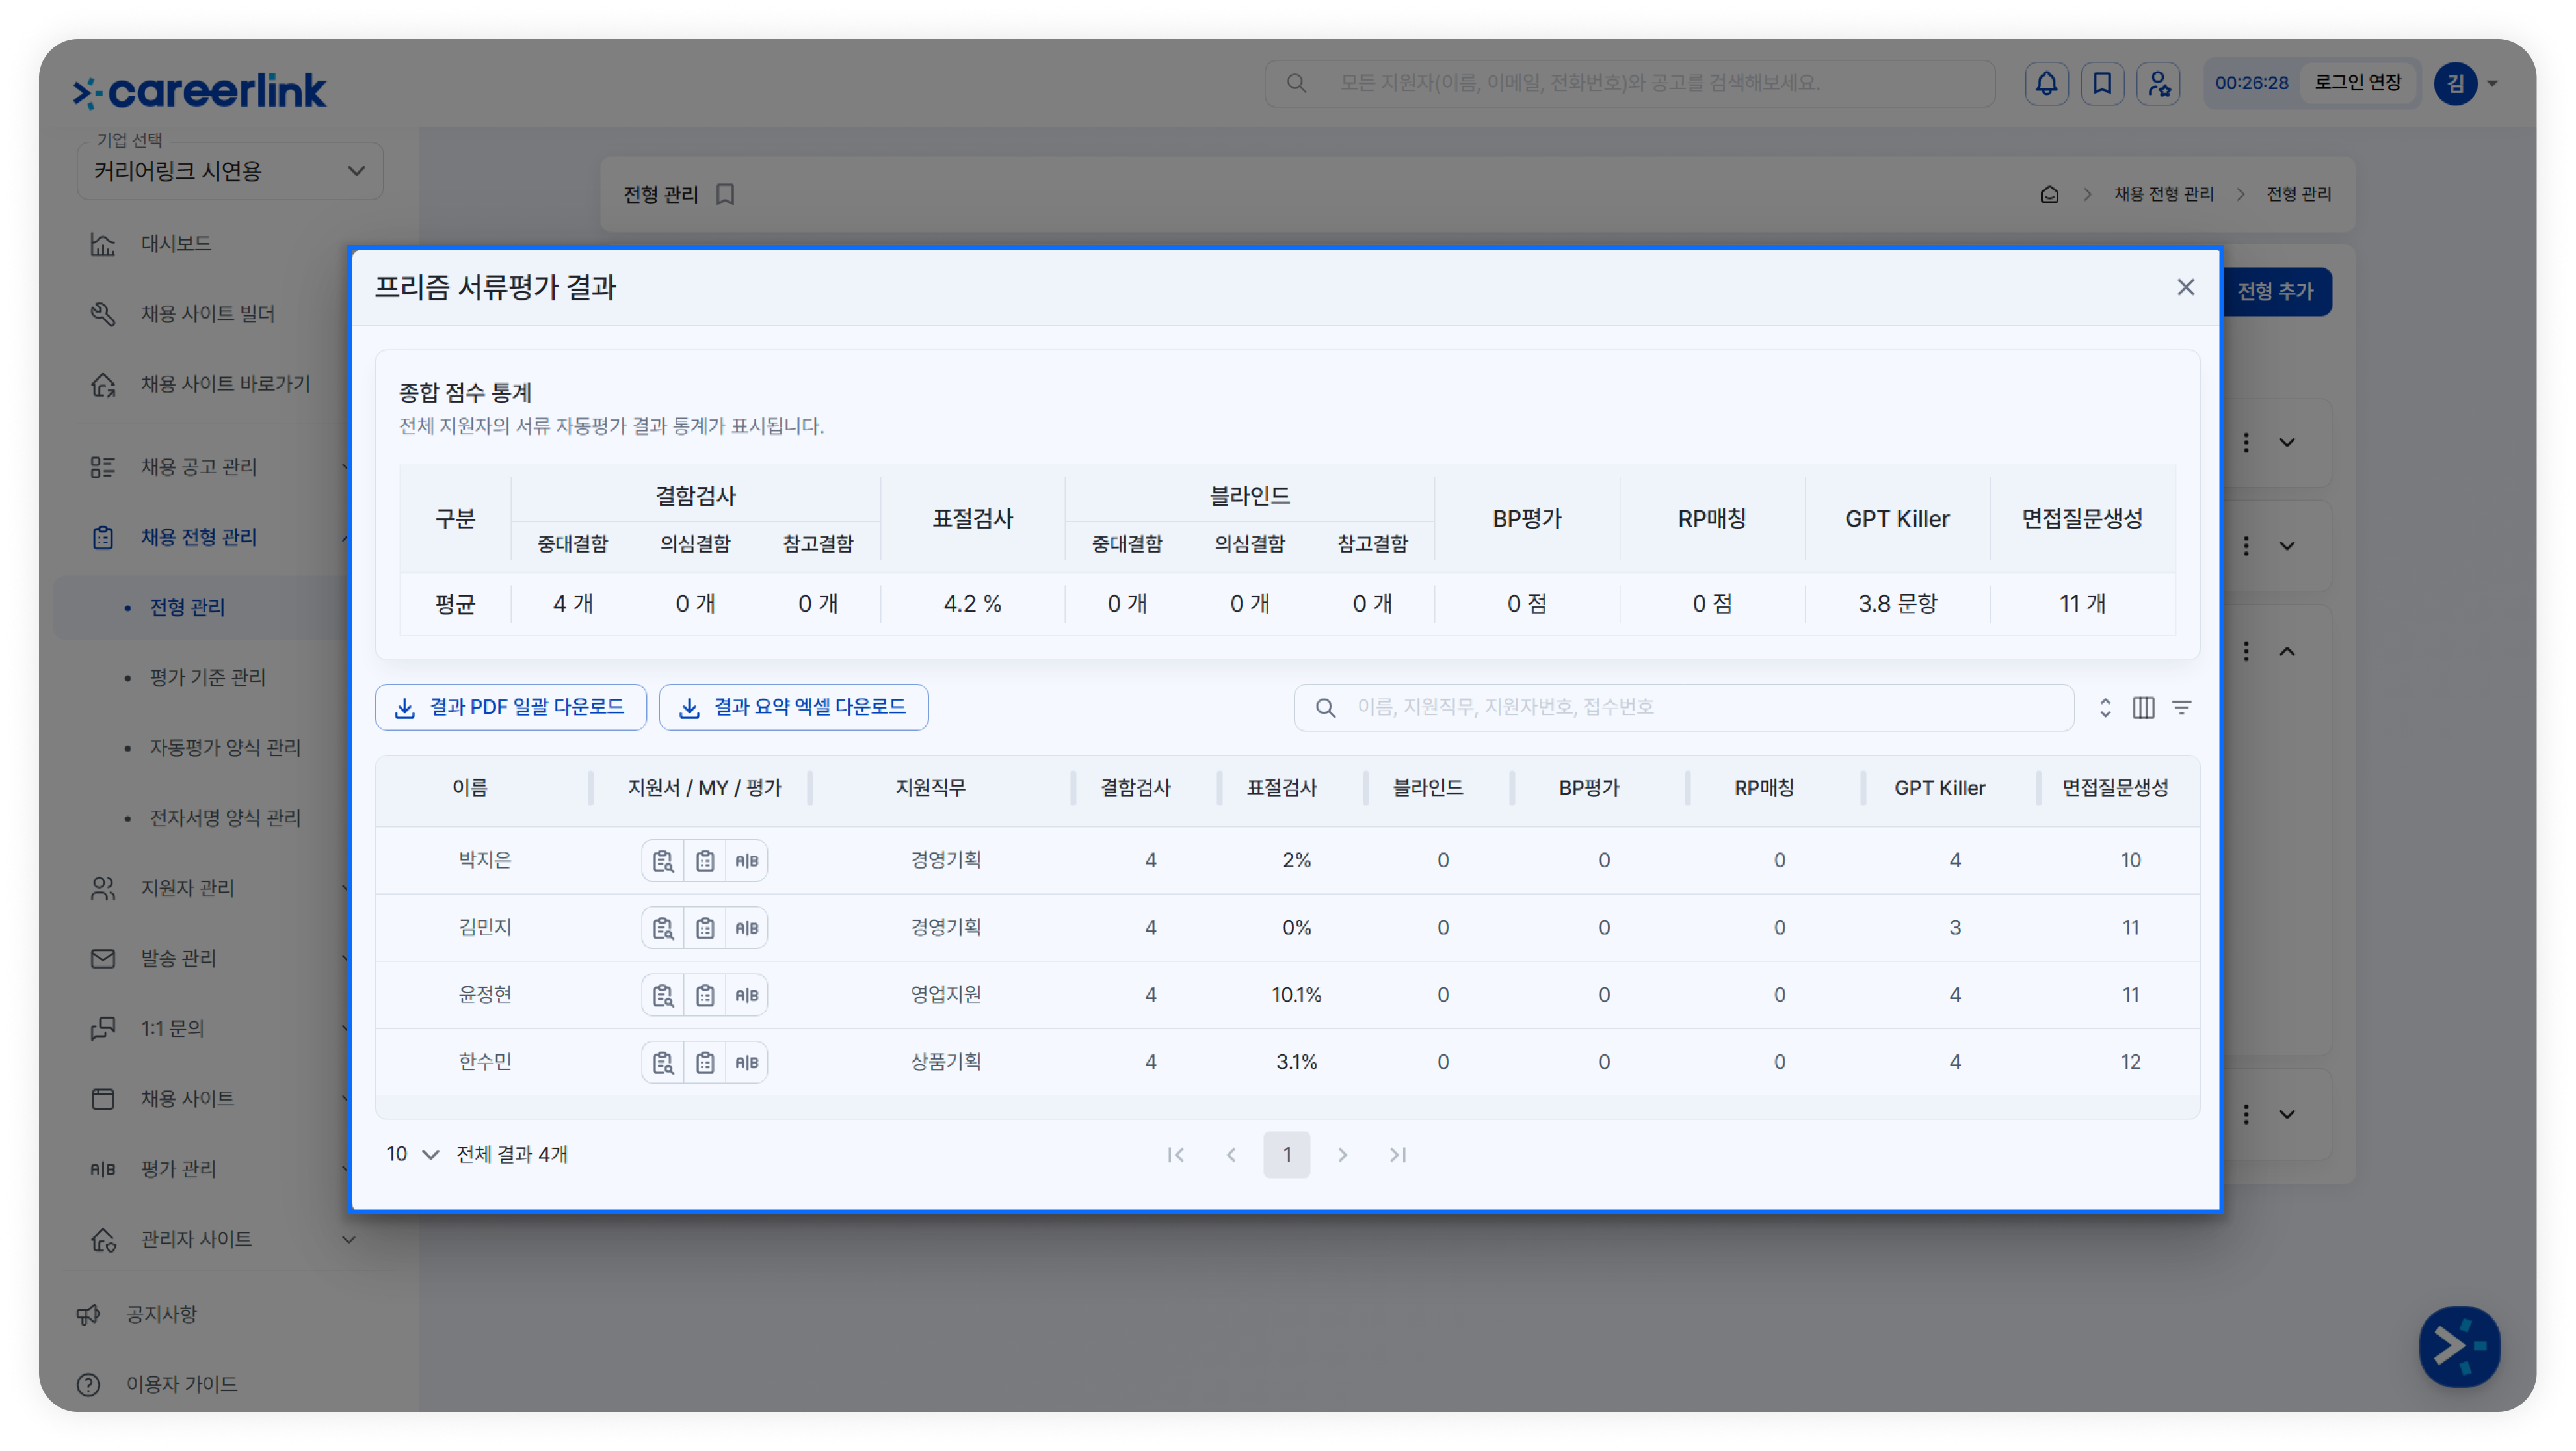Select 자동평가 양식 관리 submenu item
Screen dimensions: 2576x1451
click(225, 747)
